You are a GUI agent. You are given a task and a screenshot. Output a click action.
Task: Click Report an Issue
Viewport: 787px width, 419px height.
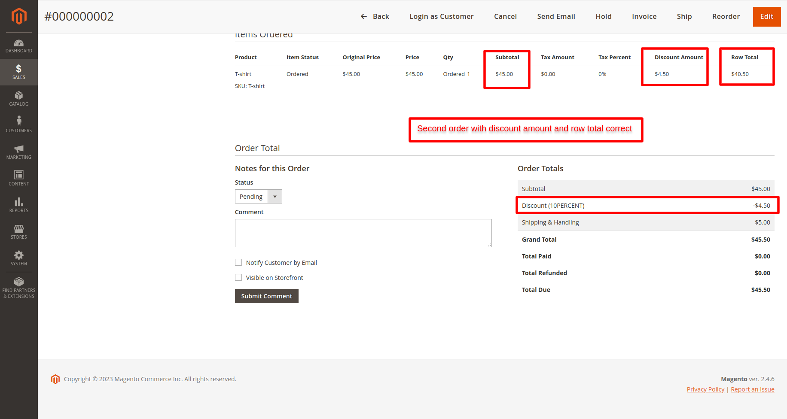(x=753, y=389)
